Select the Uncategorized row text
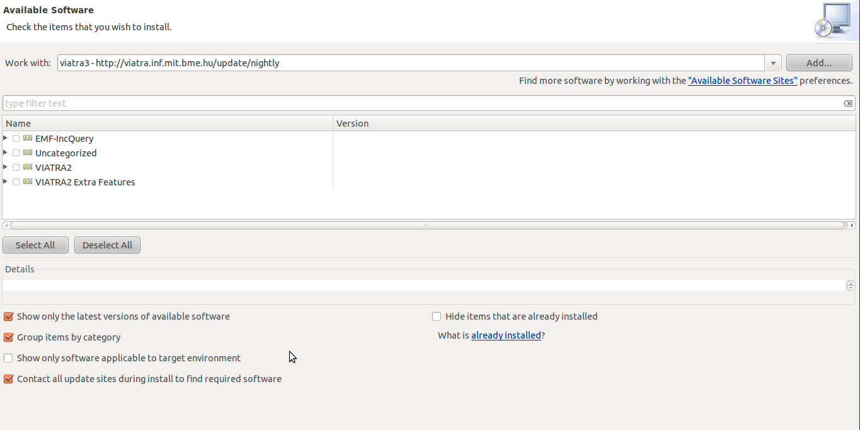The image size is (860, 430). 66,153
